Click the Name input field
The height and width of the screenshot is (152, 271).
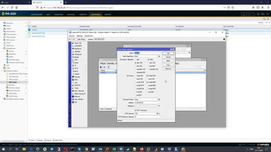pyautogui.click(x=147, y=53)
